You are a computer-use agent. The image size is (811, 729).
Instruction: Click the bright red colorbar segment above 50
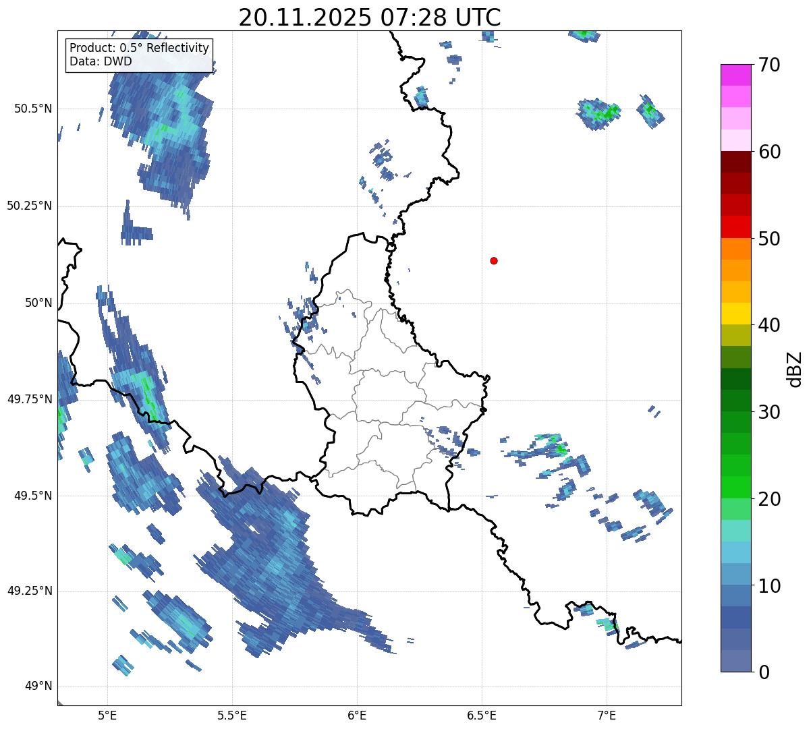click(x=735, y=227)
